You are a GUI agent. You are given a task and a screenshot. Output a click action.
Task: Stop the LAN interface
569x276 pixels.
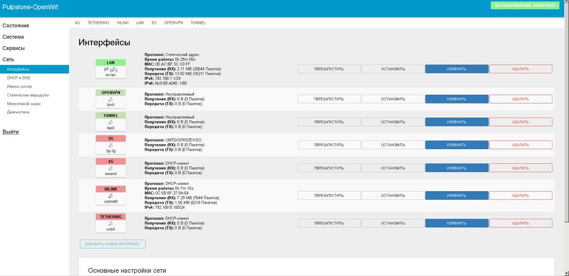tap(393, 69)
